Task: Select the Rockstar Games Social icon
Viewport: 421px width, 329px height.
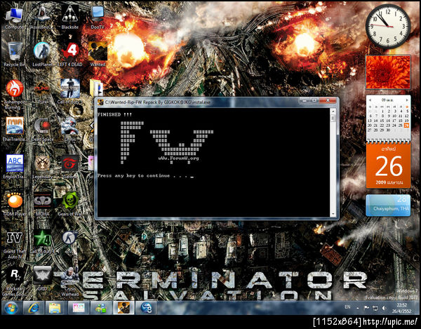Action: 15,282
